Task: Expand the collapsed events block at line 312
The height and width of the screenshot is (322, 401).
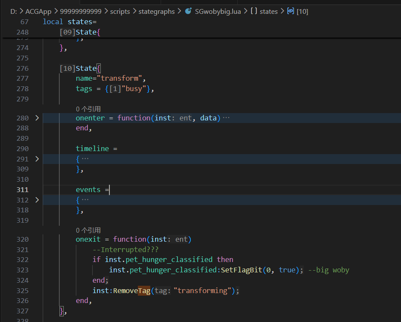Action: click(37, 200)
